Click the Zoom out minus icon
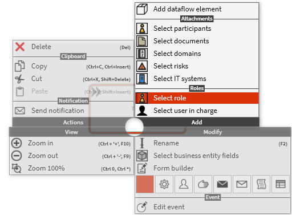 (17, 156)
